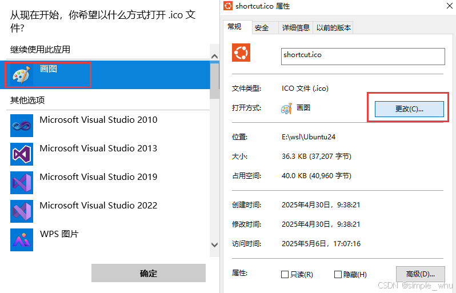
Task: Click the 其他选项 heading
Action: 27,101
